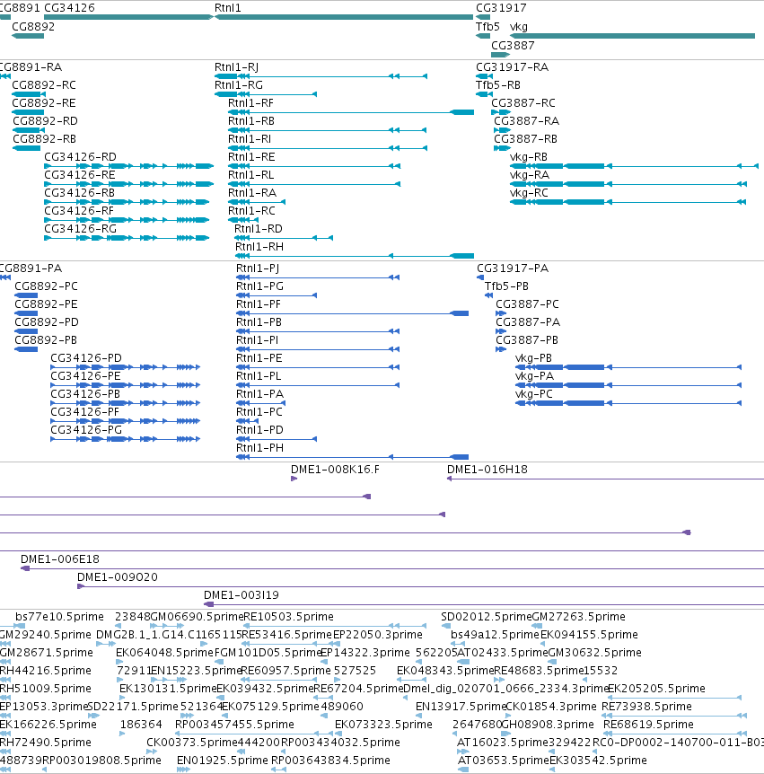This screenshot has width=764, height=774.
Task: Select EST RE10503.5prime
Action: pyautogui.click(x=289, y=617)
